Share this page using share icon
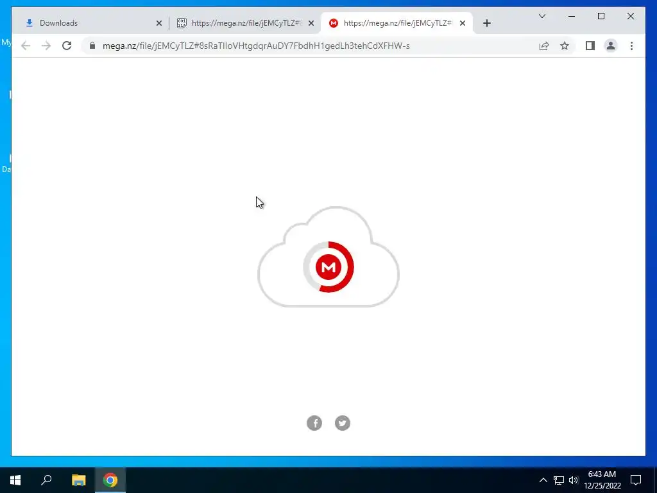The image size is (657, 493). click(x=544, y=46)
